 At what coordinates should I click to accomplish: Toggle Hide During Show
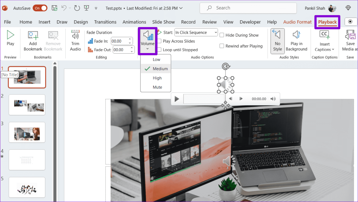click(222, 35)
